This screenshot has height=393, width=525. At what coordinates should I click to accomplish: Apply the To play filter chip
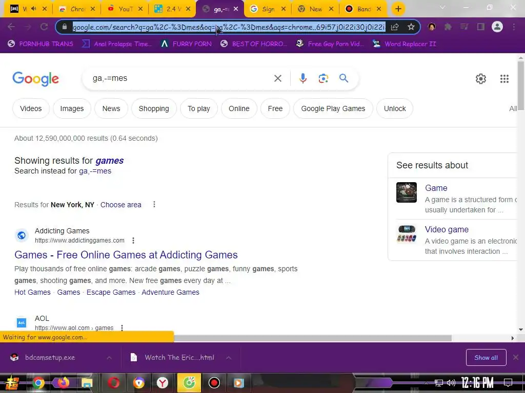pos(198,108)
